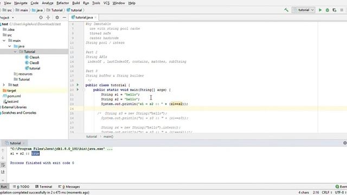This screenshot has width=347, height=195.
Task: Click the up stack trace arrow in Run console
Action: click(3, 151)
